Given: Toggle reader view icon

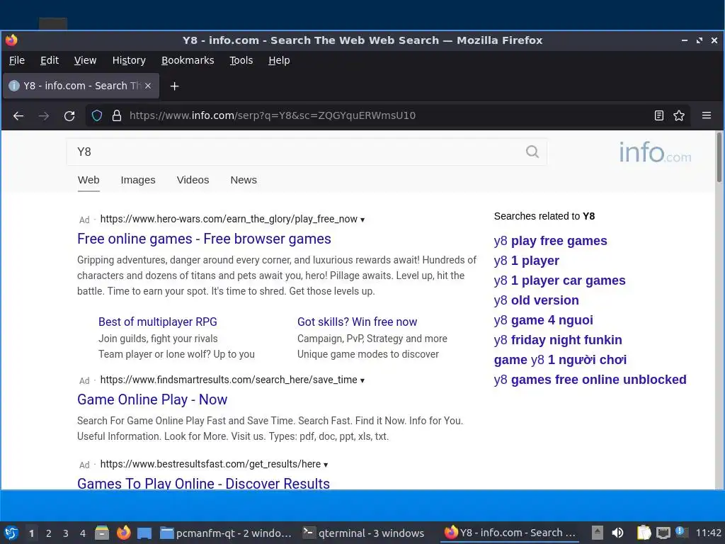Looking at the screenshot, I should coord(659,115).
